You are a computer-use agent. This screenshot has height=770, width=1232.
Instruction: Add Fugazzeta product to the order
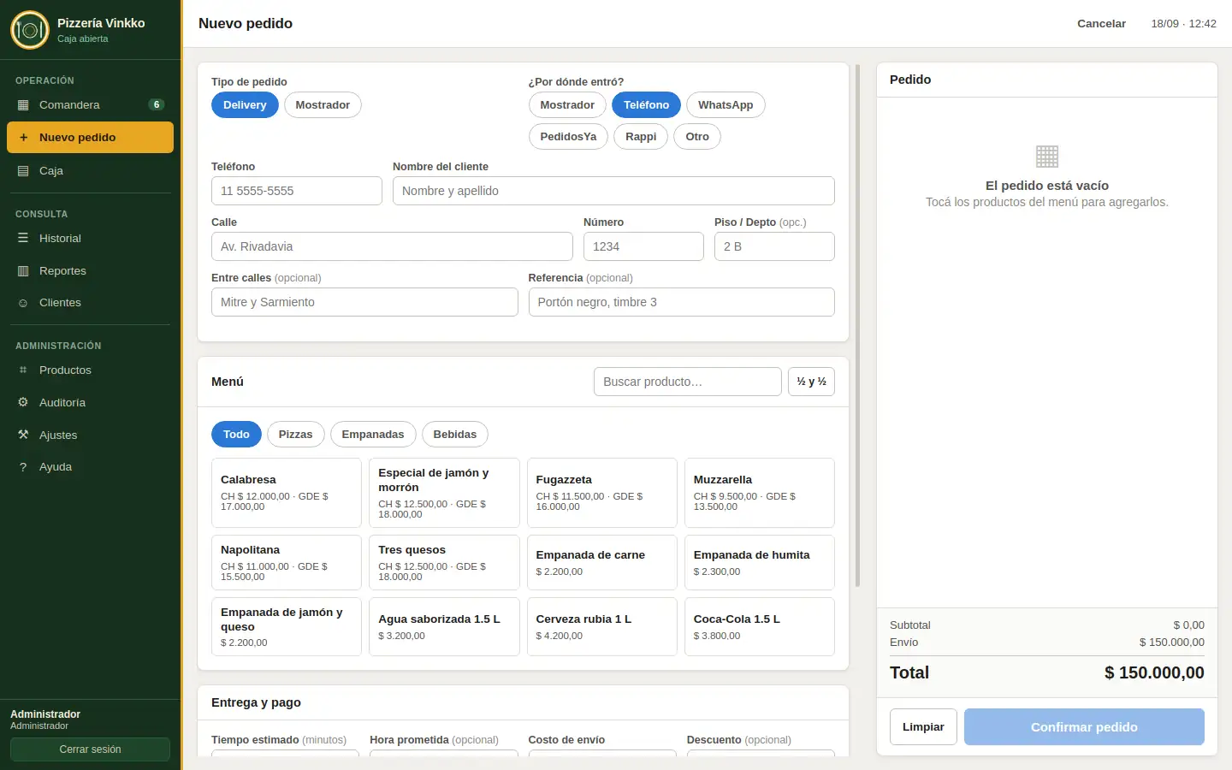[602, 493]
